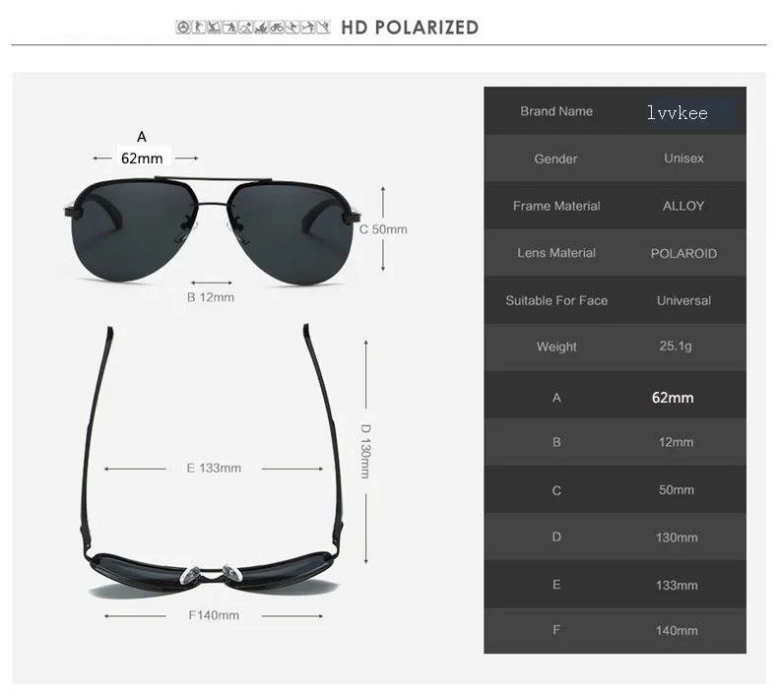Click the F140mm frame width label
This screenshot has height=695, width=778.
pyautogui.click(x=214, y=615)
